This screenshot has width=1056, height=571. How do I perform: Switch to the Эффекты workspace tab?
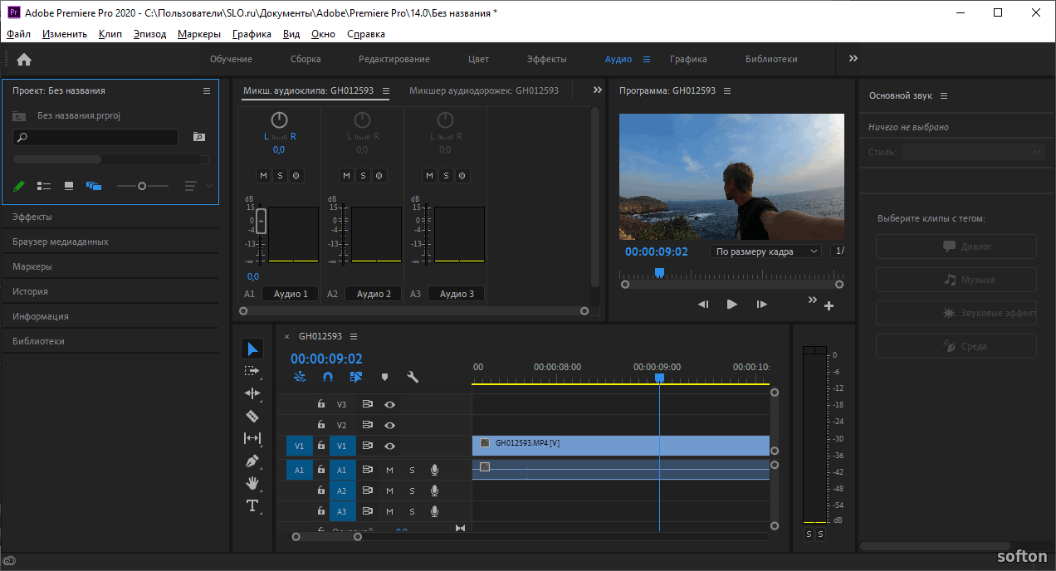[546, 59]
